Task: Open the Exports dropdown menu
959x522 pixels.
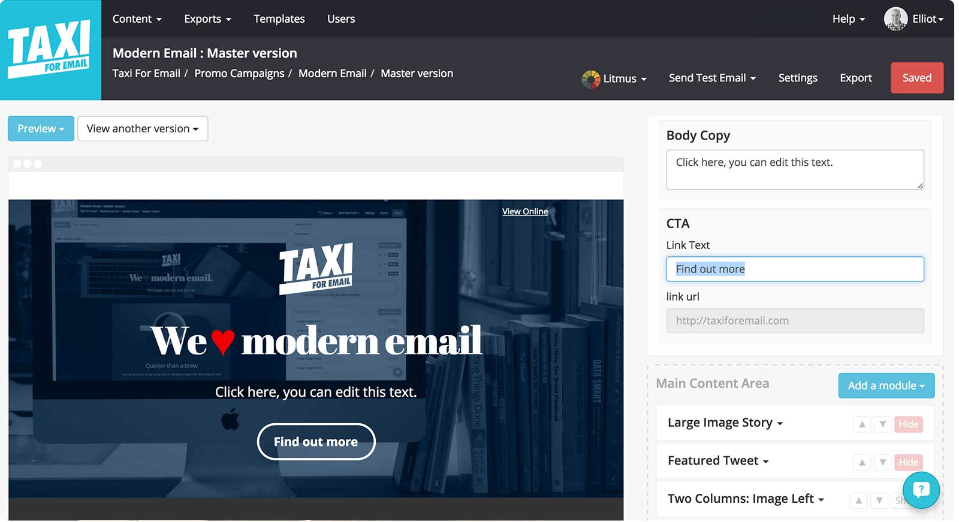Action: [x=207, y=19]
